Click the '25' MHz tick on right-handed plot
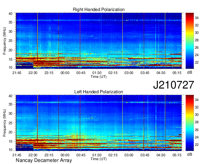202x164 pixels. click(11, 41)
